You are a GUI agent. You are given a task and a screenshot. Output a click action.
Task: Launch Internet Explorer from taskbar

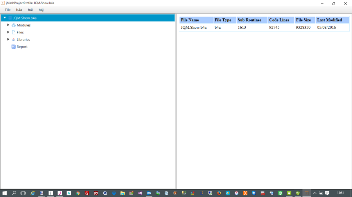[32, 193]
